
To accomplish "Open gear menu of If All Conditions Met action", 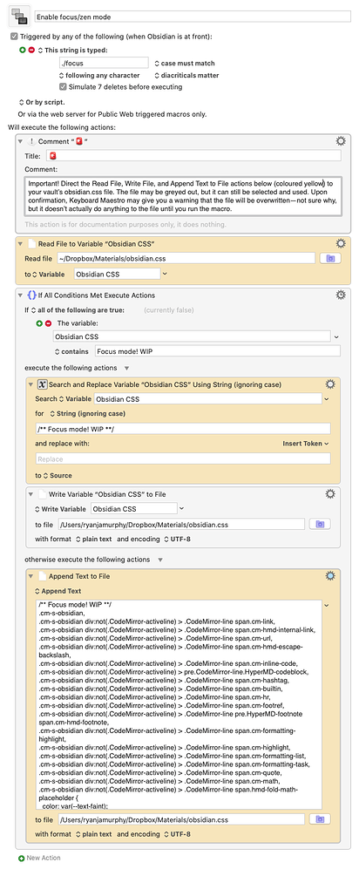I will [341, 295].
